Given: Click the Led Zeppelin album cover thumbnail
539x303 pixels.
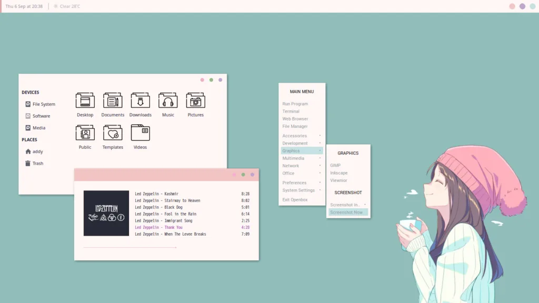Looking at the screenshot, I should pyautogui.click(x=106, y=213).
